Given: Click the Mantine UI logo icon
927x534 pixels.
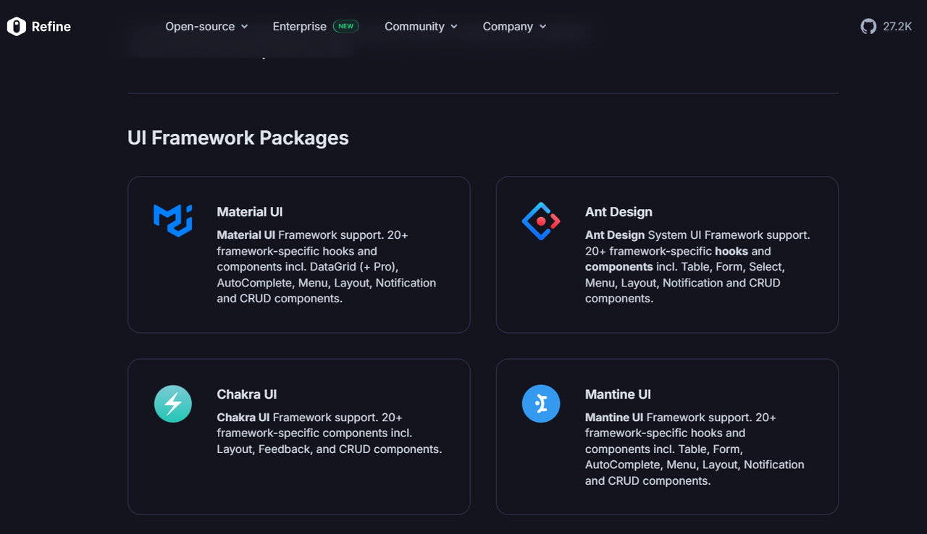Looking at the screenshot, I should click(541, 403).
